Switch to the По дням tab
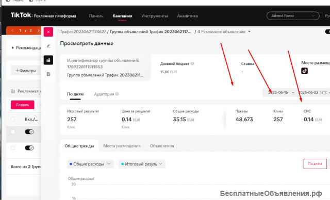This screenshot has width=330, height=200. point(75,94)
